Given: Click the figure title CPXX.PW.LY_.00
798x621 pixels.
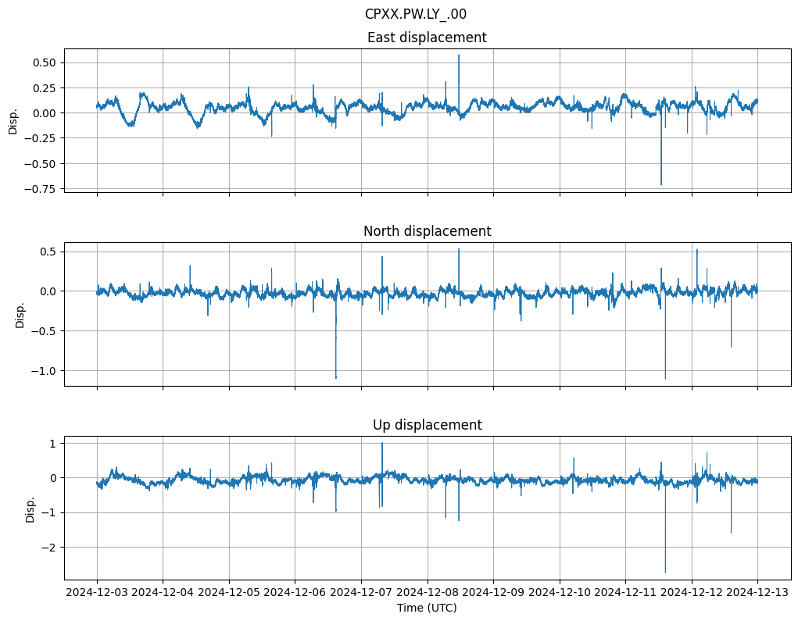Looking at the screenshot, I should click(415, 14).
